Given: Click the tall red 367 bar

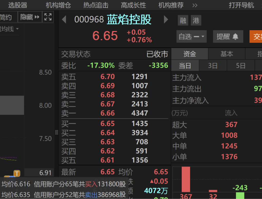Looking at the screenshot, I should (186, 180).
